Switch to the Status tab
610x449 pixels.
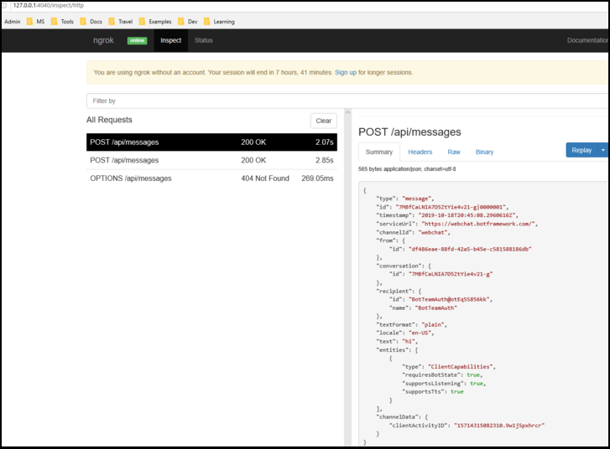click(x=203, y=40)
